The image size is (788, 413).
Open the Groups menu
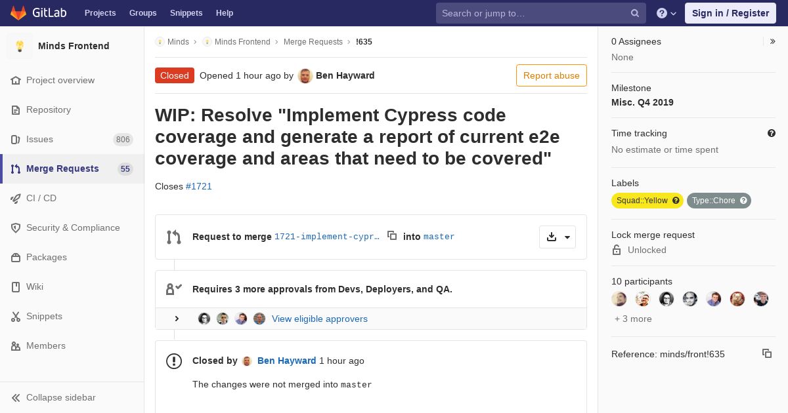pyautogui.click(x=142, y=13)
